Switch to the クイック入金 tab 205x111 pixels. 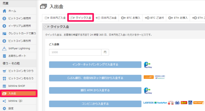(80, 18)
